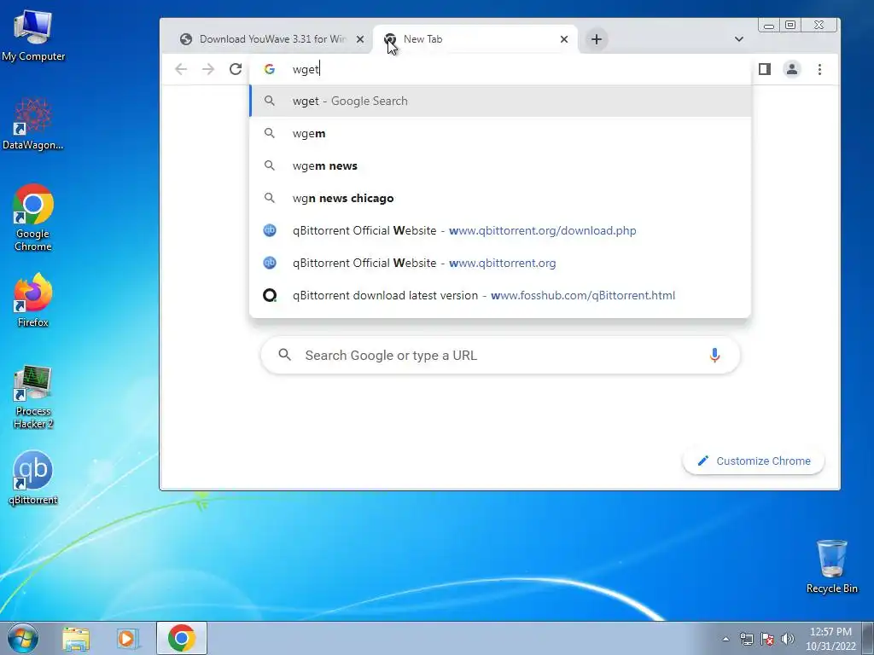
Task: Click the volume speaker tray icon
Action: tap(787, 639)
